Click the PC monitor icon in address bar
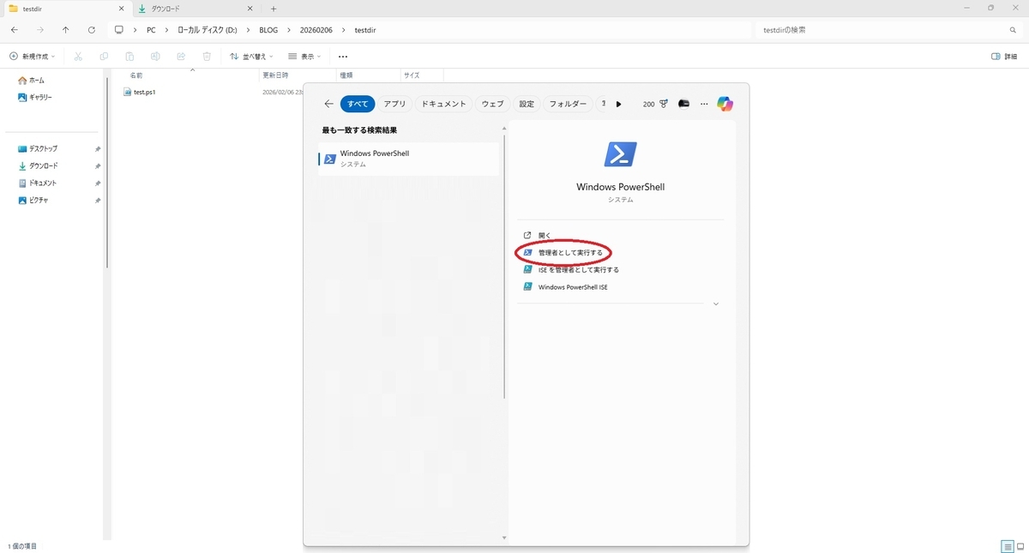Image resolution: width=1029 pixels, height=553 pixels. tap(119, 30)
